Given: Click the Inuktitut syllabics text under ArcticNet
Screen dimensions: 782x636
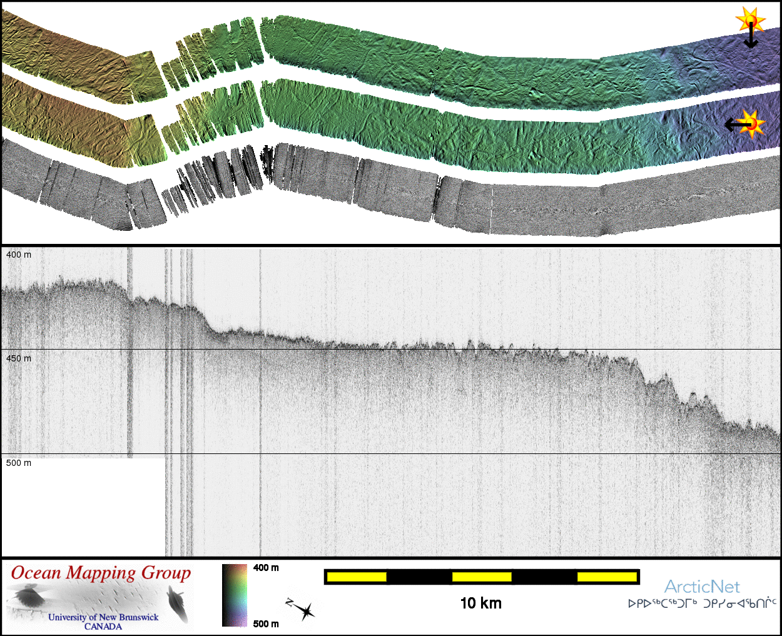Looking at the screenshot, I should click(702, 603).
